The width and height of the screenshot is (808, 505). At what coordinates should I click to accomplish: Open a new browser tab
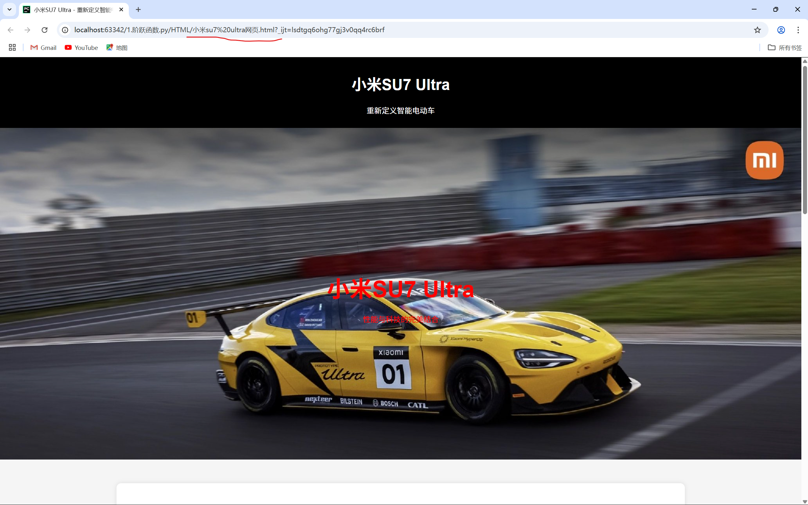(x=138, y=10)
